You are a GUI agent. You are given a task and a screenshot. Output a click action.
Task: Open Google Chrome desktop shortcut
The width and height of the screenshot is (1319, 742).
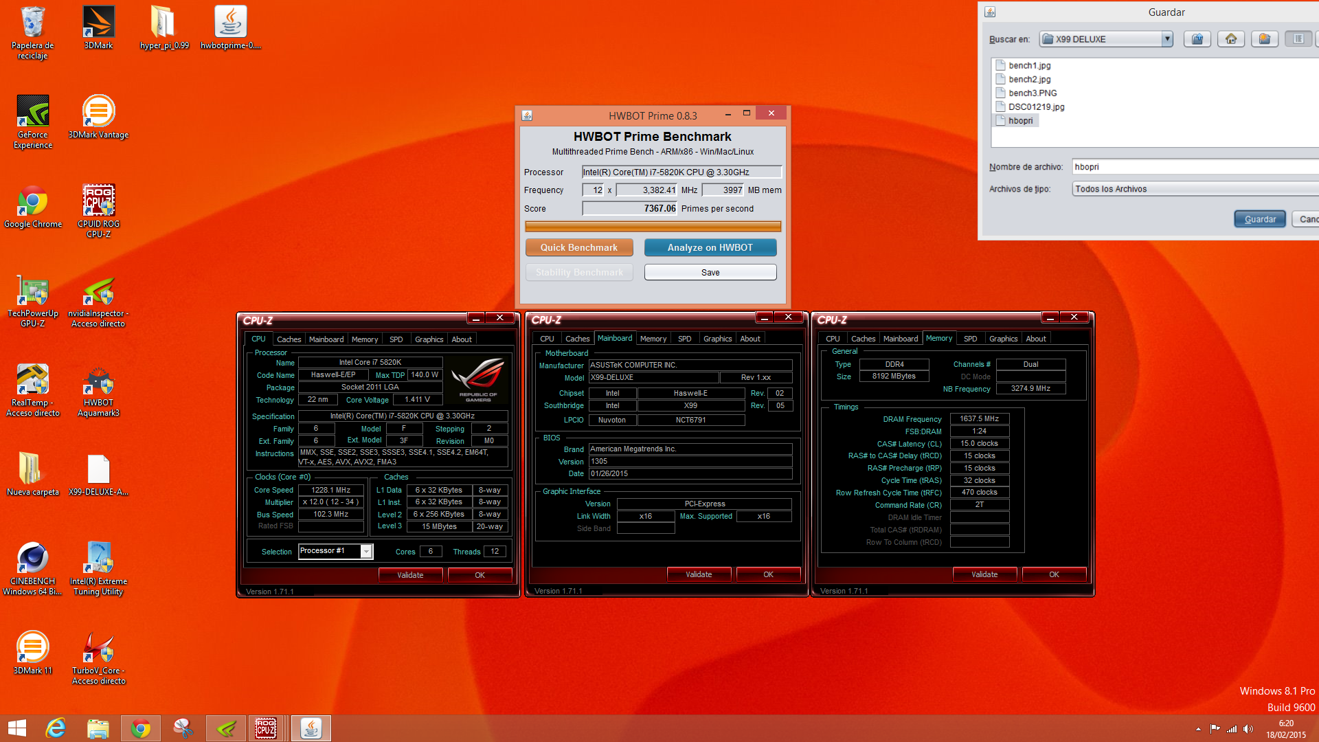(x=32, y=206)
